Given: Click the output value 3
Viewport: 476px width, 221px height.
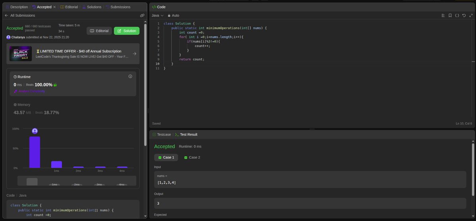Looking at the screenshot, I should coord(158,204).
